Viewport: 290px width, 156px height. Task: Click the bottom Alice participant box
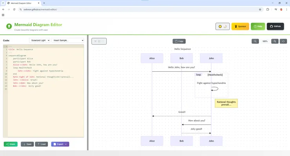click(152, 141)
